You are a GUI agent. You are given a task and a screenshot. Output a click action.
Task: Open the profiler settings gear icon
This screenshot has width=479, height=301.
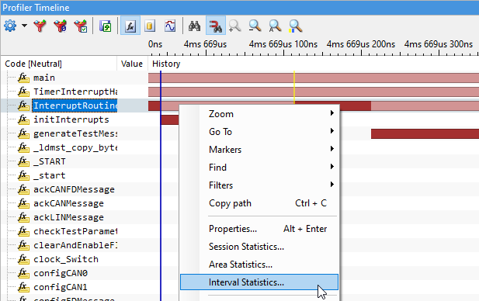[10, 26]
